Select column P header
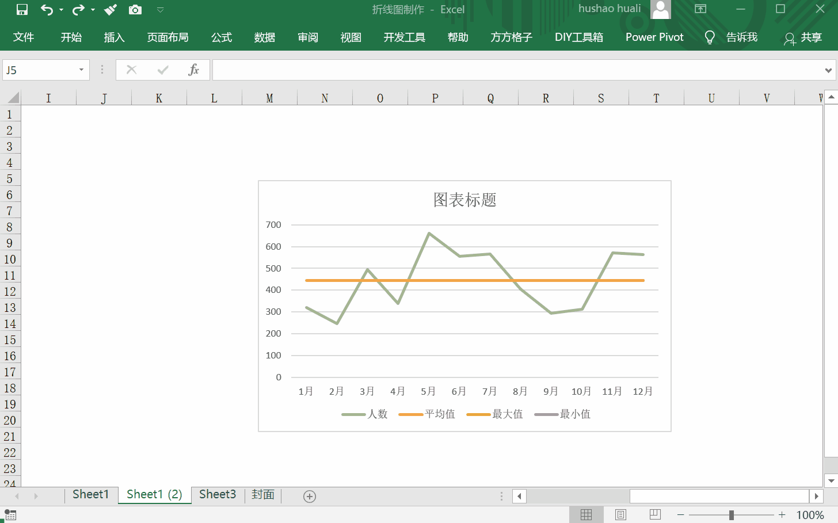The width and height of the screenshot is (838, 523). [435, 98]
